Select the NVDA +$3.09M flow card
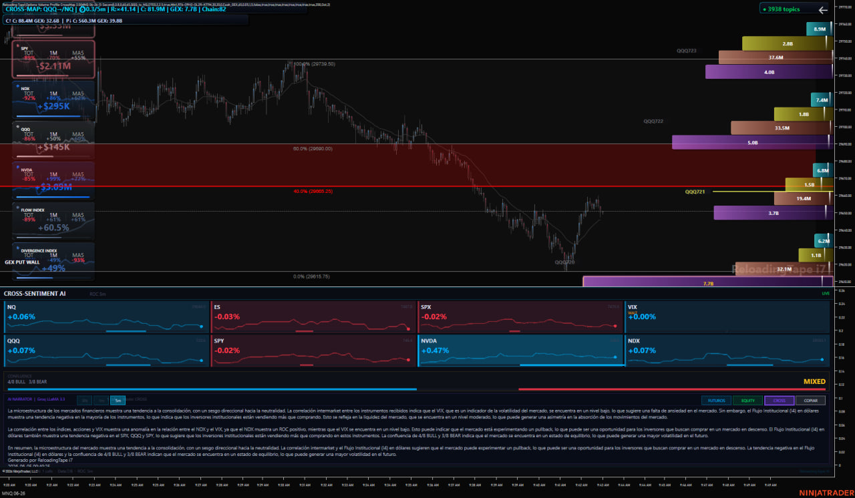 coord(53,181)
